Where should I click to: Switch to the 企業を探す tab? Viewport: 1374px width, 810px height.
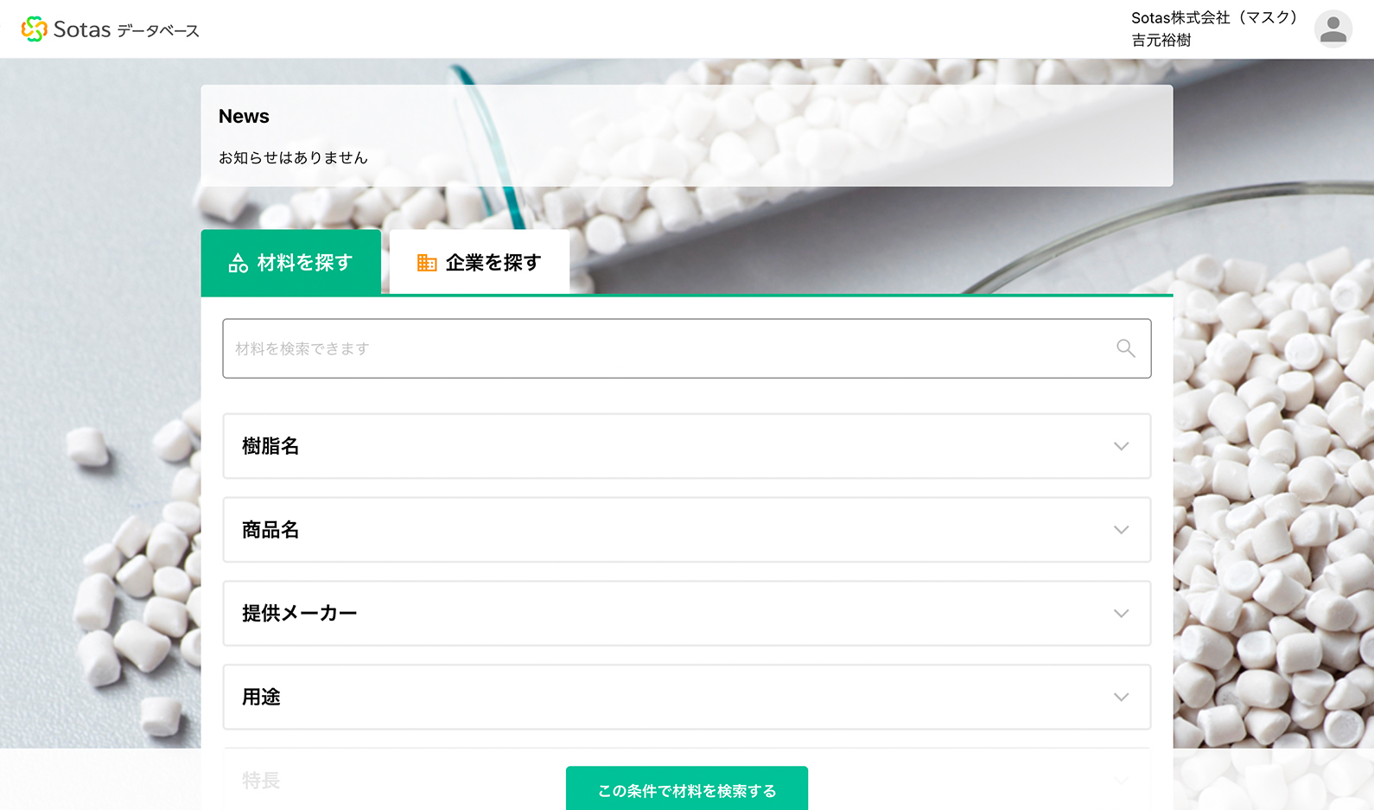click(x=480, y=262)
